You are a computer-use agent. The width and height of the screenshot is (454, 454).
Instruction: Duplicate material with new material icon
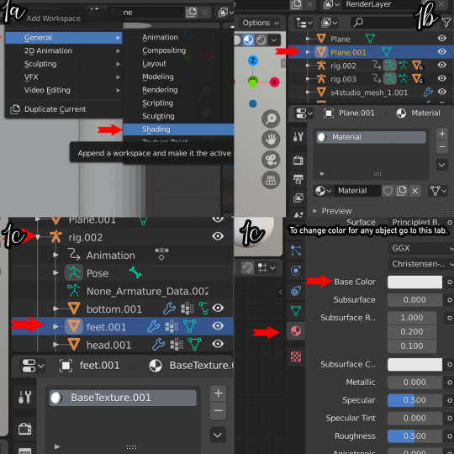click(x=401, y=191)
